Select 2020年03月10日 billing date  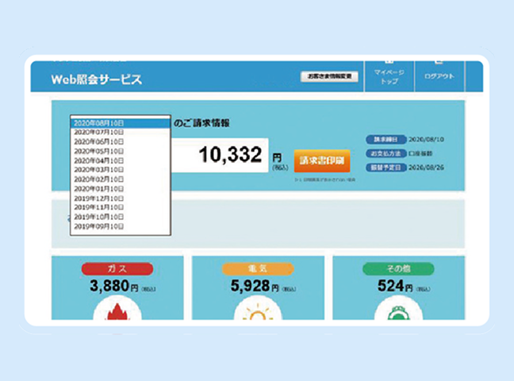click(121, 170)
